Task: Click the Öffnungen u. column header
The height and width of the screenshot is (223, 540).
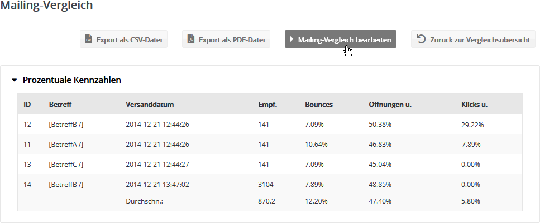Action: (390, 104)
